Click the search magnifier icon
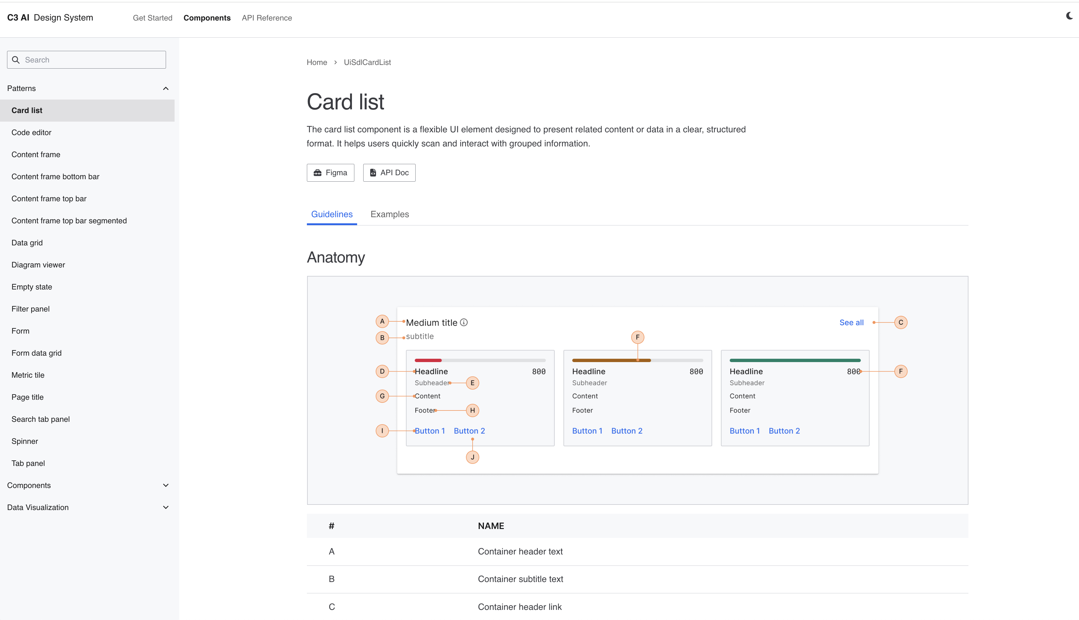This screenshot has width=1079, height=620. pyautogui.click(x=16, y=60)
